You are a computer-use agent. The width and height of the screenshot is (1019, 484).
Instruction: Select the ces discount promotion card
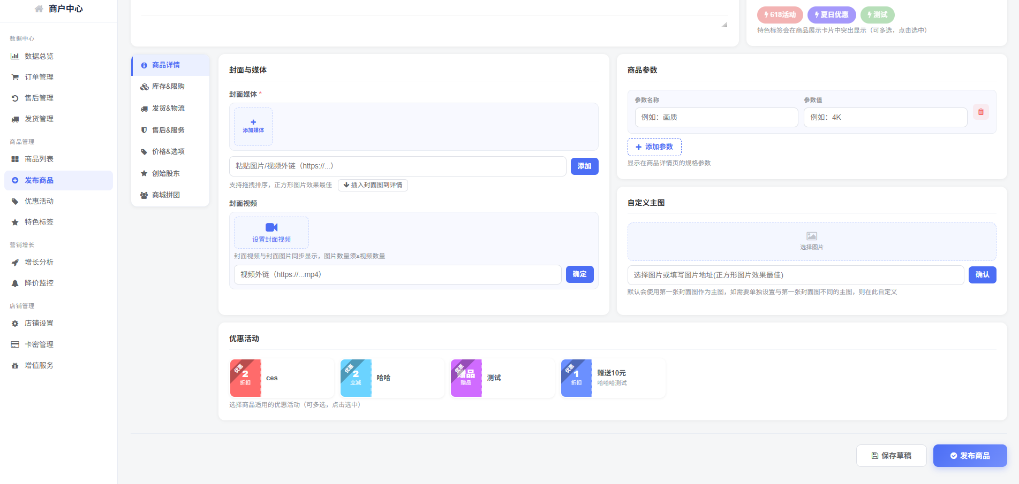(282, 378)
